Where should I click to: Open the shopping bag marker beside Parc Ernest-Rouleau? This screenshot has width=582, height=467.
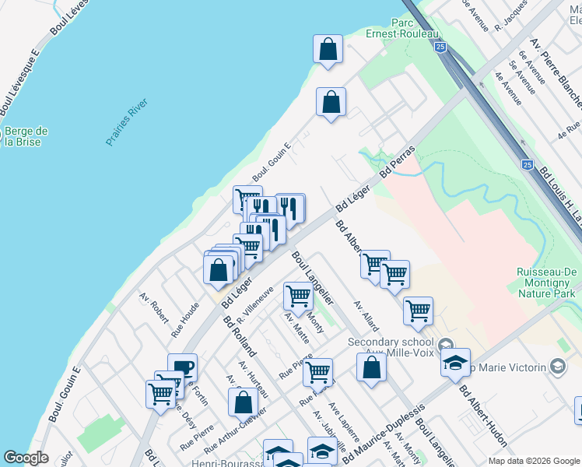coord(328,51)
